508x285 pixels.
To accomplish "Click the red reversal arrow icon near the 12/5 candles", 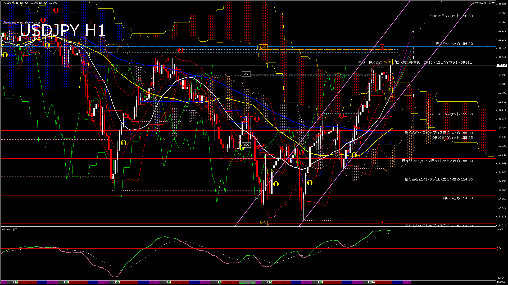I will coord(257,120).
